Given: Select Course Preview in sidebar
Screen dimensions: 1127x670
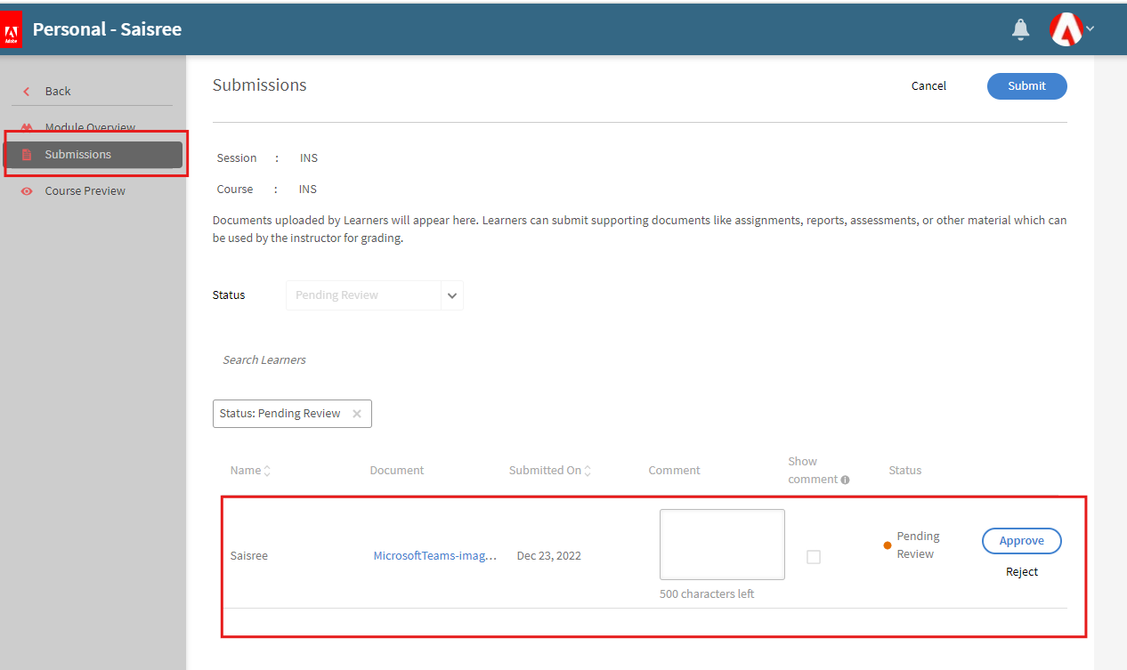Looking at the screenshot, I should 85,191.
